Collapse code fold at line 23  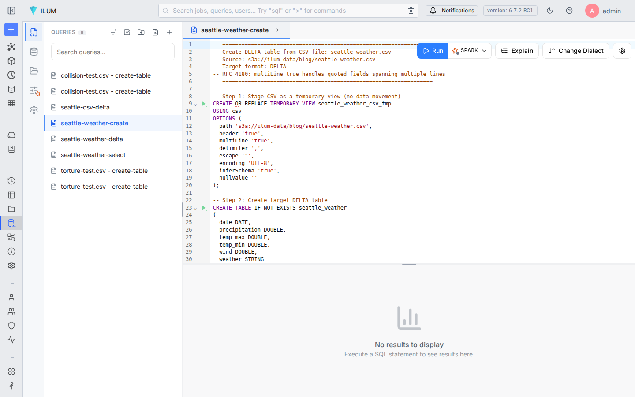click(195, 209)
